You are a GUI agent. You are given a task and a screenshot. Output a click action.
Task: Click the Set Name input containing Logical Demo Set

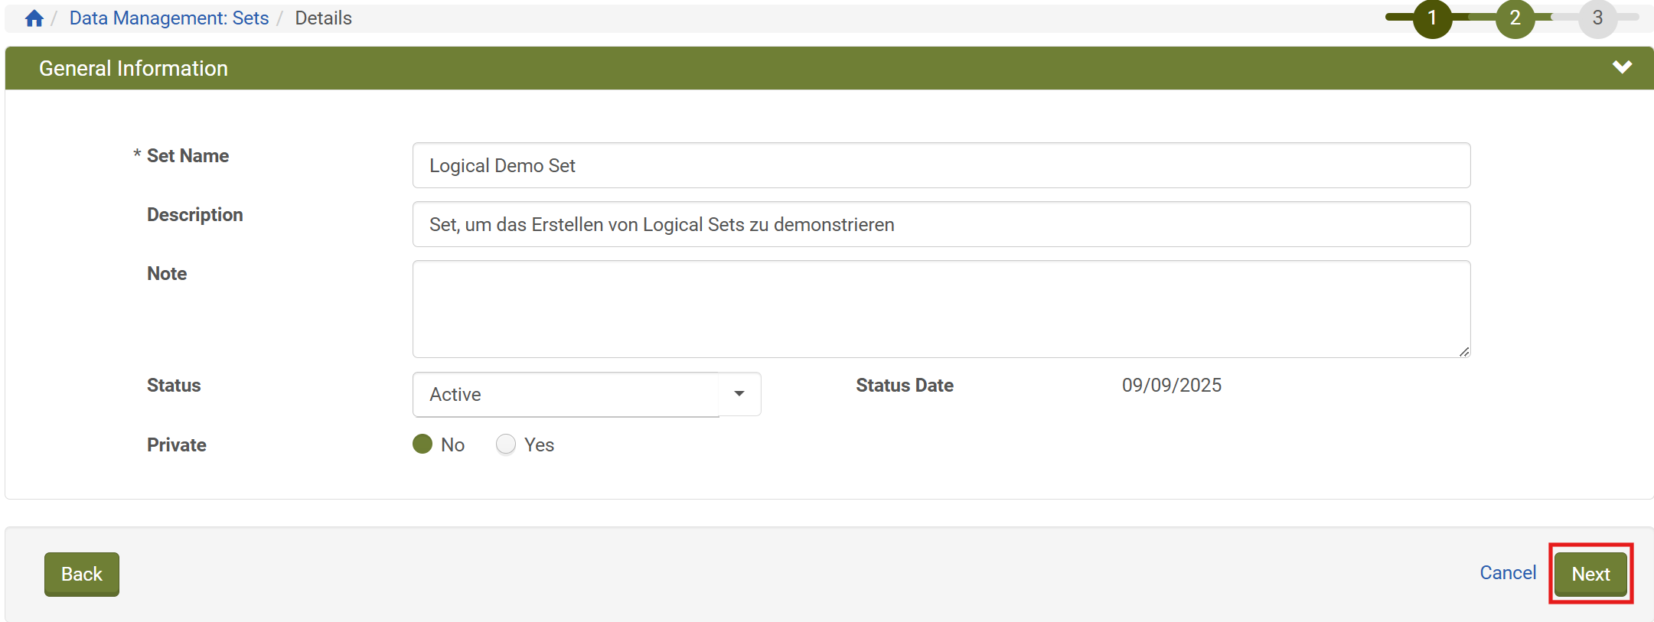(x=940, y=164)
